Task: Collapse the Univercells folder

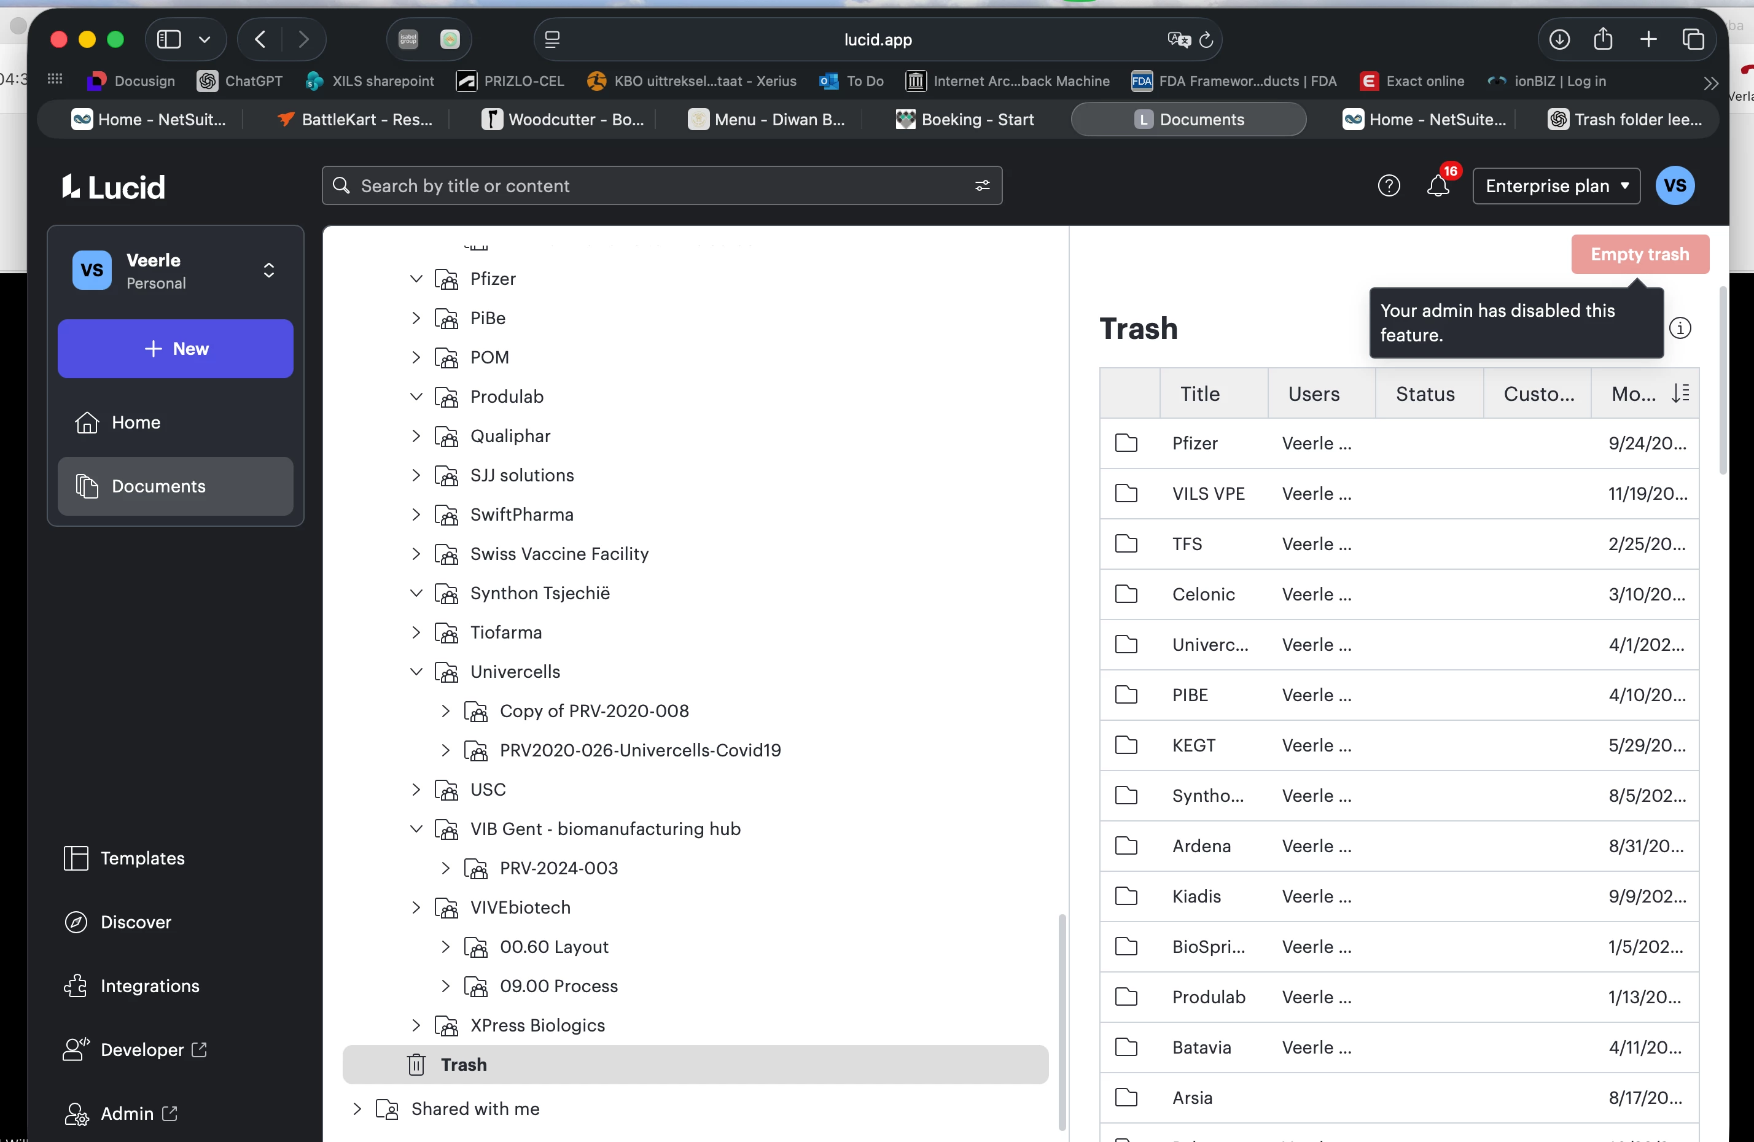Action: pos(416,672)
